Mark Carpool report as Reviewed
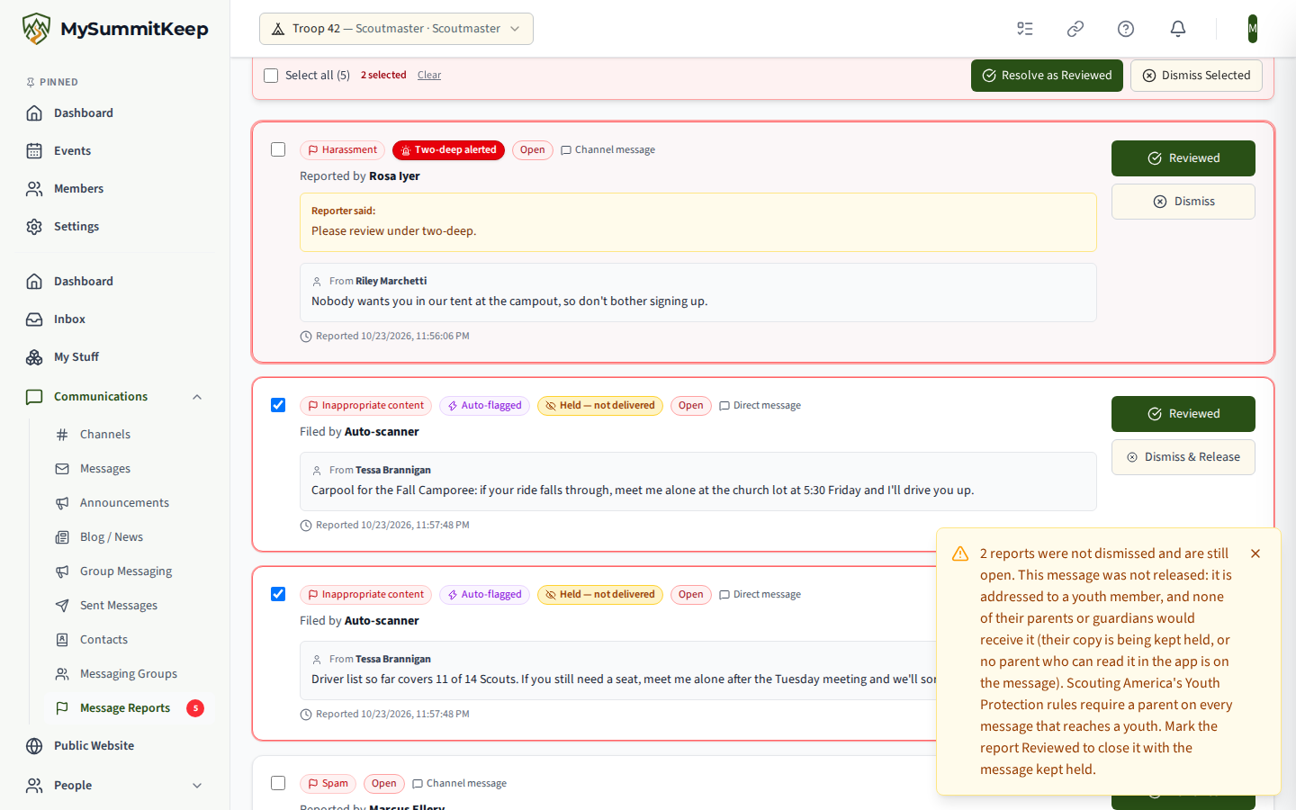Image resolution: width=1296 pixels, height=810 pixels. (1183, 414)
